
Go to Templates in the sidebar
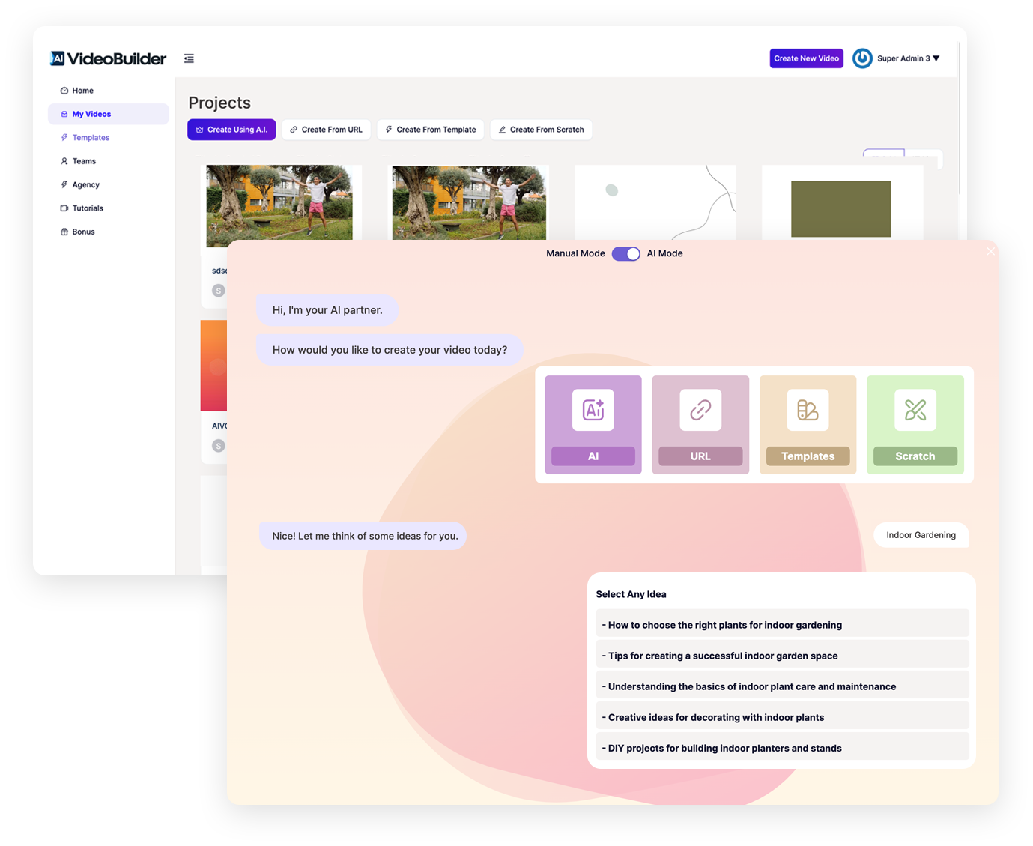tap(91, 138)
